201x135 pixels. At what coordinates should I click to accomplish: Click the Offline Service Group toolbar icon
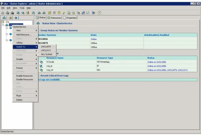coord(44,13)
